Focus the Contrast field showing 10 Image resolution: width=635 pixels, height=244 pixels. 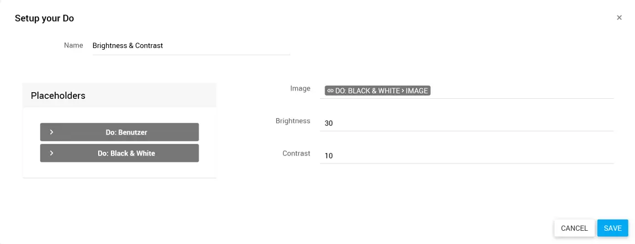pyautogui.click(x=466, y=156)
